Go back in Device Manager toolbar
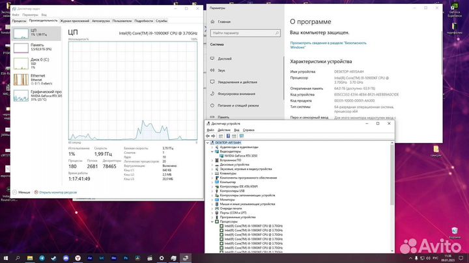This screenshot has width=469, height=263. tap(208, 136)
